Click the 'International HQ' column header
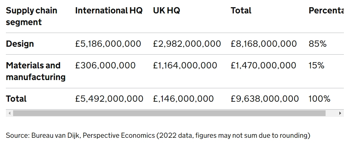Image resolution: width=348 pixels, height=146 pixels. (x=109, y=10)
